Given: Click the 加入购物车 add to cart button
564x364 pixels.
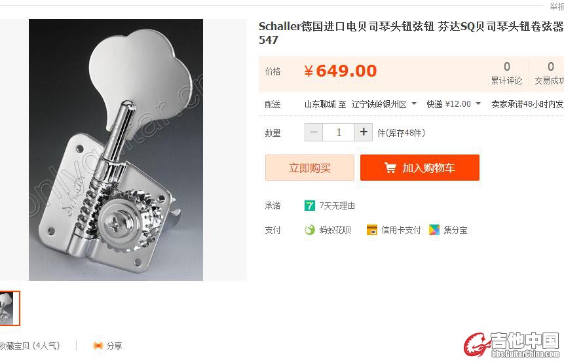Looking at the screenshot, I should coord(420,168).
